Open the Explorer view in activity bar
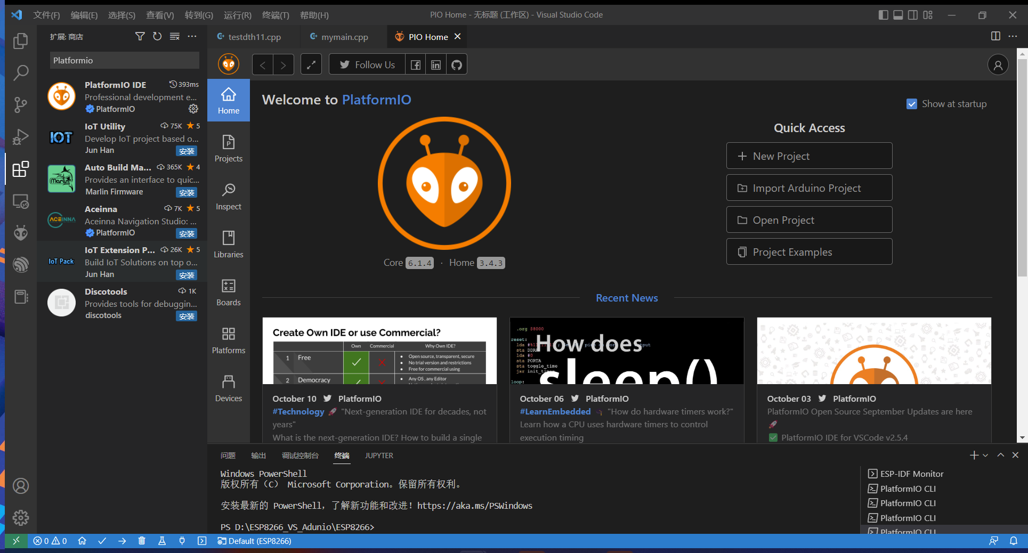The image size is (1028, 553). point(20,41)
